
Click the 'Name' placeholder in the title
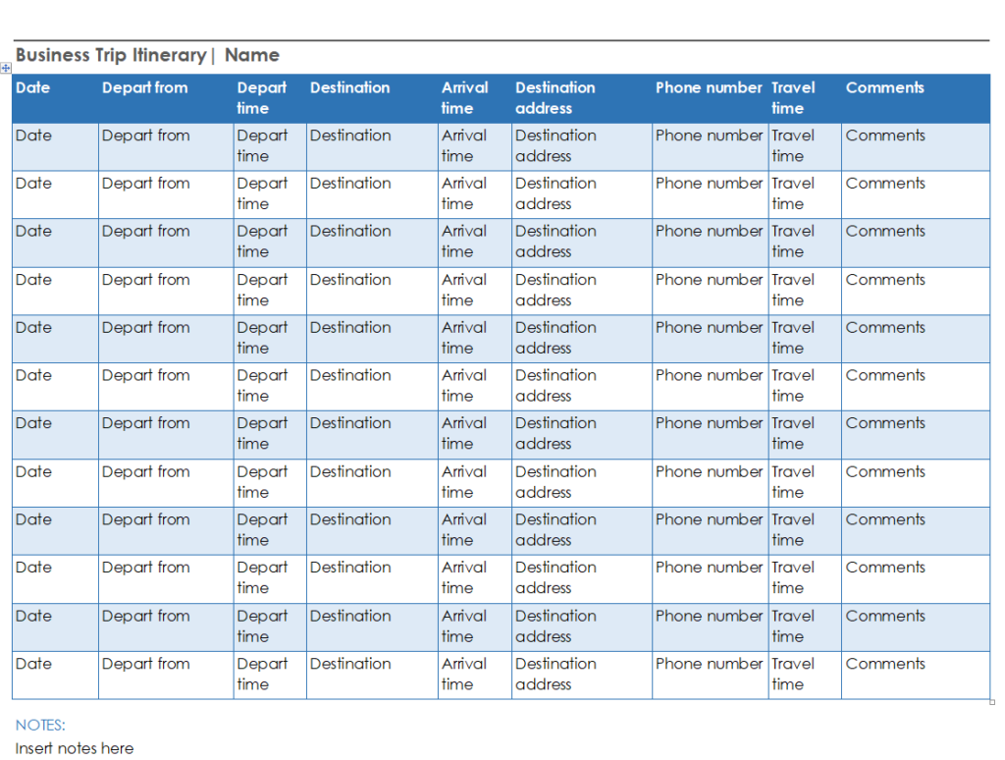point(252,55)
